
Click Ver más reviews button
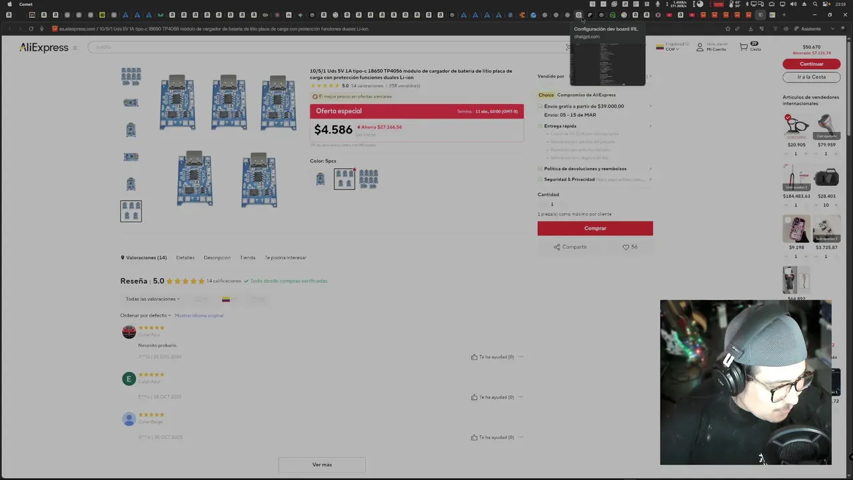(x=322, y=465)
